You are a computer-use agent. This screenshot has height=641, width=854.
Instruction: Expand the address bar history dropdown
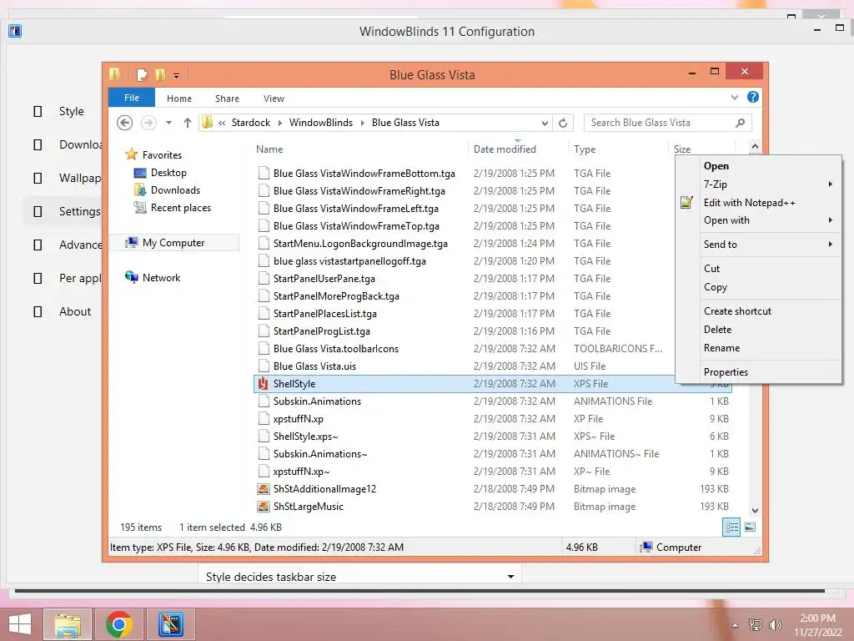click(x=545, y=124)
